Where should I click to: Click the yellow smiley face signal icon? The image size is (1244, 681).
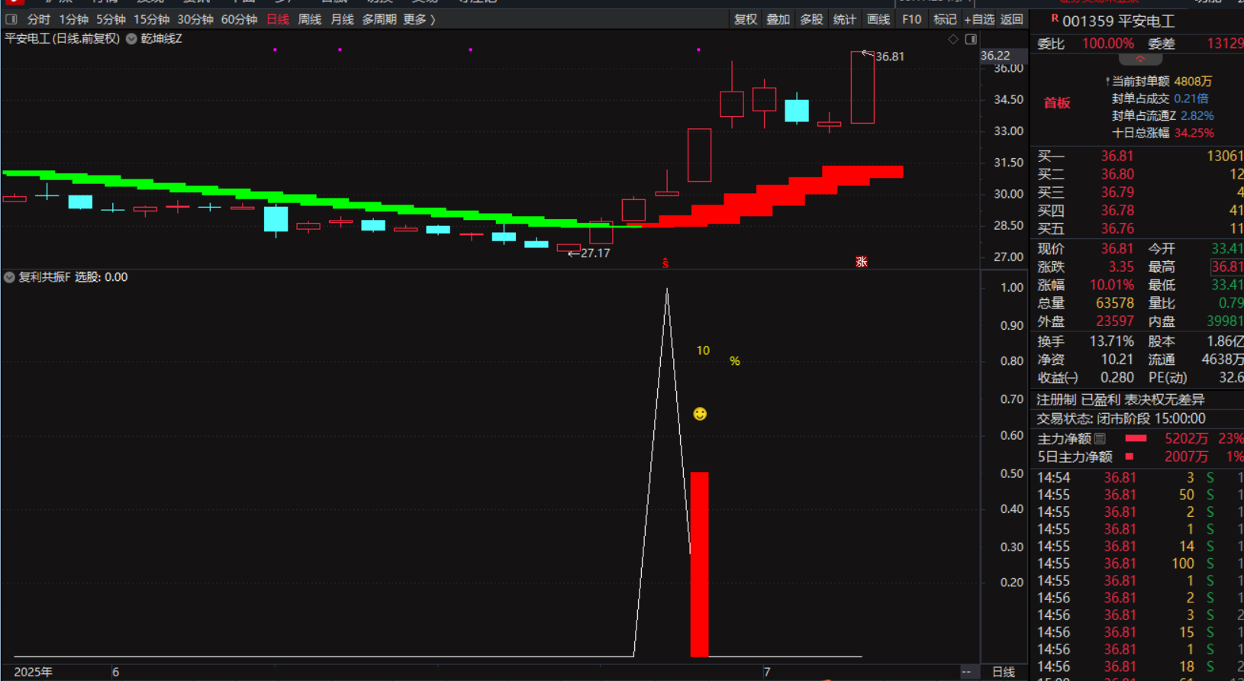click(x=700, y=414)
